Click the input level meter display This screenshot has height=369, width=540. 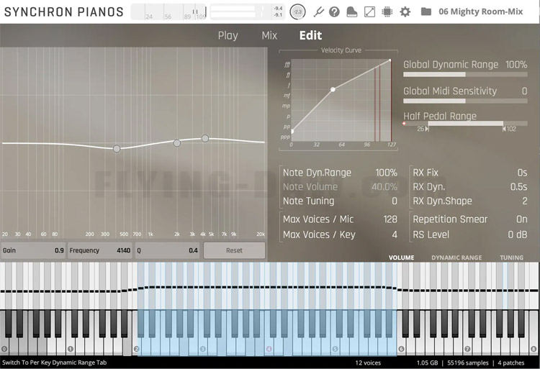click(x=168, y=12)
